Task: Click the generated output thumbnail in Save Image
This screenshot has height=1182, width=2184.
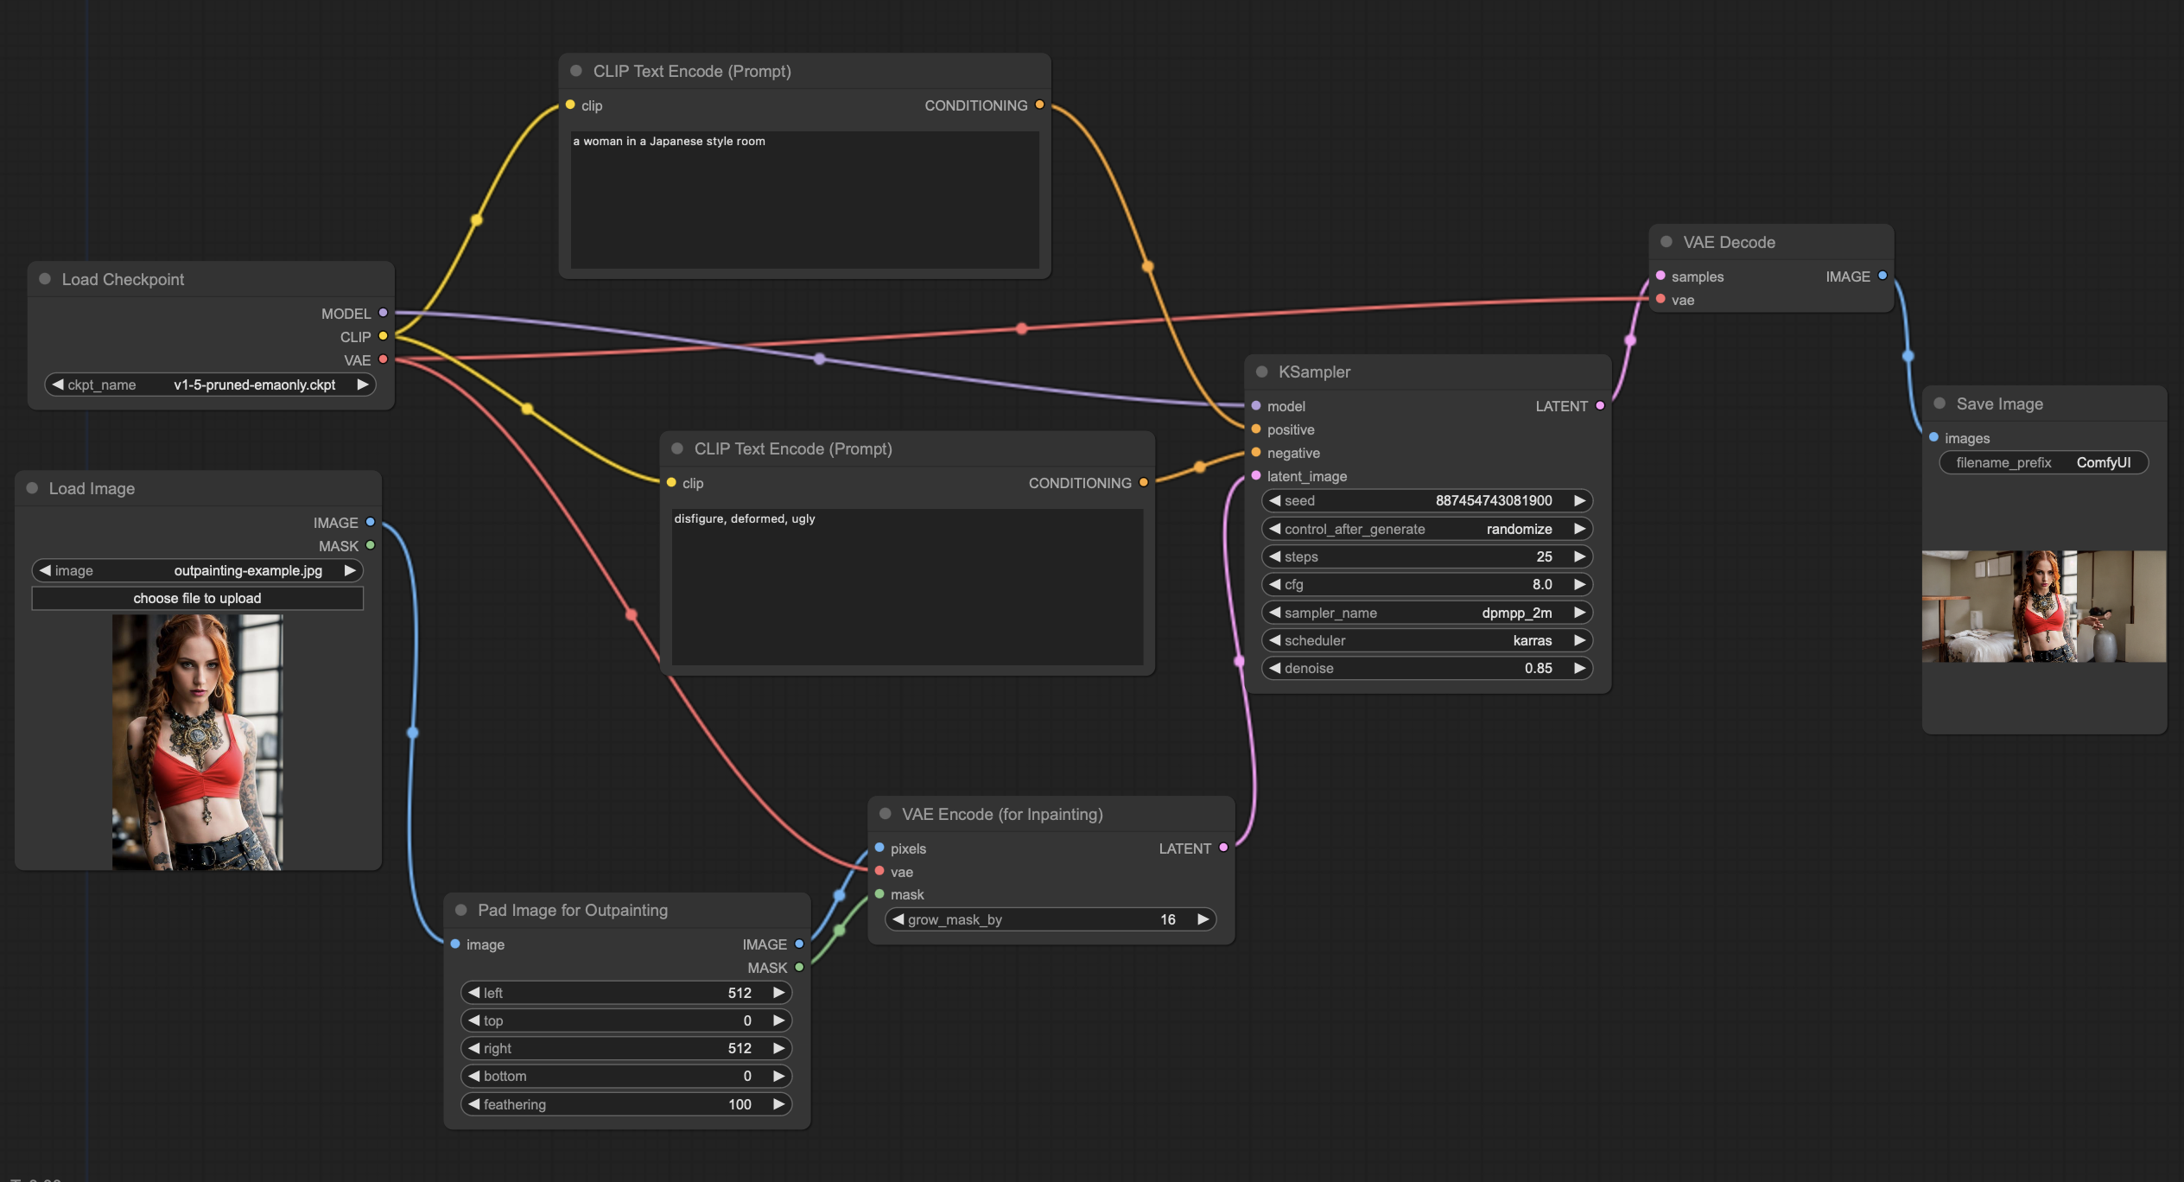Action: click(2043, 607)
